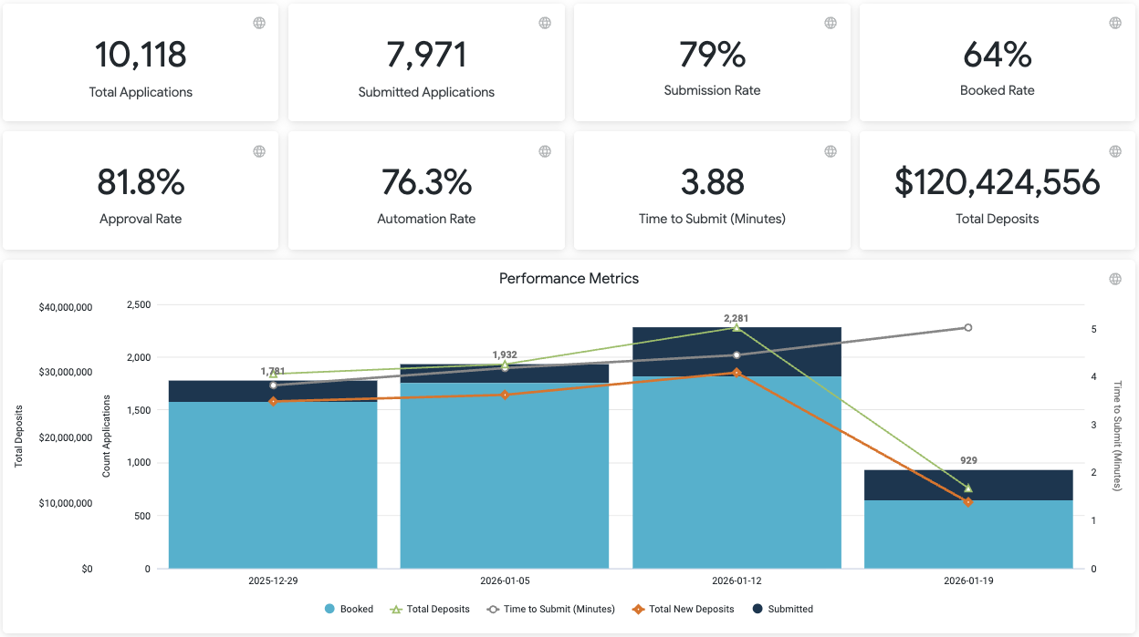Click the 2026-01-19 Time to Submit point
The width and height of the screenshot is (1139, 637).
[968, 327]
